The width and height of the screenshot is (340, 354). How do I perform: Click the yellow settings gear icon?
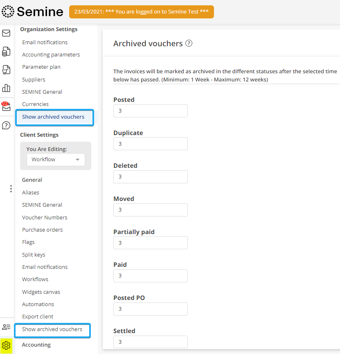pyautogui.click(x=6, y=346)
